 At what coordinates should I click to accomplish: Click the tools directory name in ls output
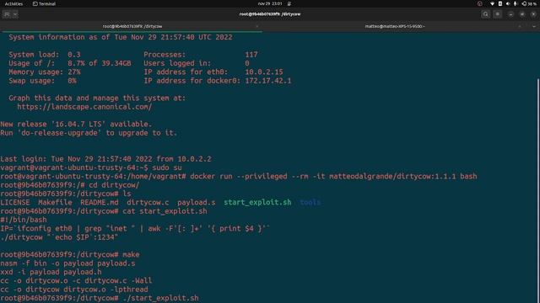310,202
